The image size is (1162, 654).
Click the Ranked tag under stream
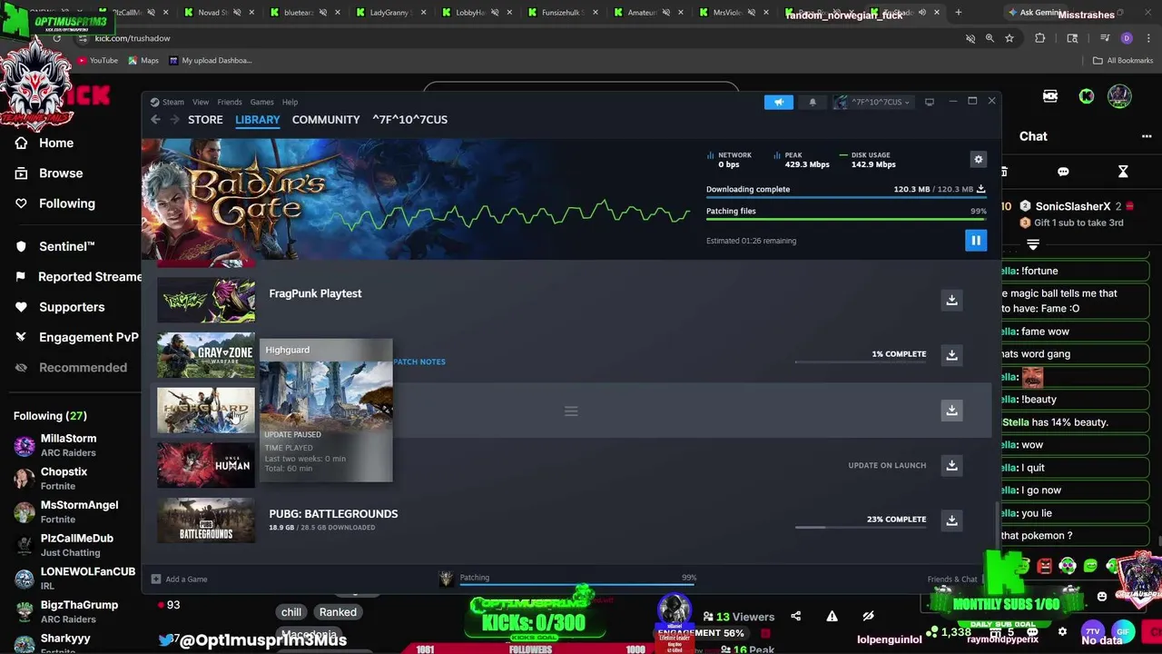(338, 612)
